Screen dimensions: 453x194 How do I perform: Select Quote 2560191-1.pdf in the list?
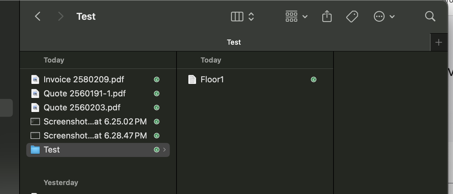(85, 93)
